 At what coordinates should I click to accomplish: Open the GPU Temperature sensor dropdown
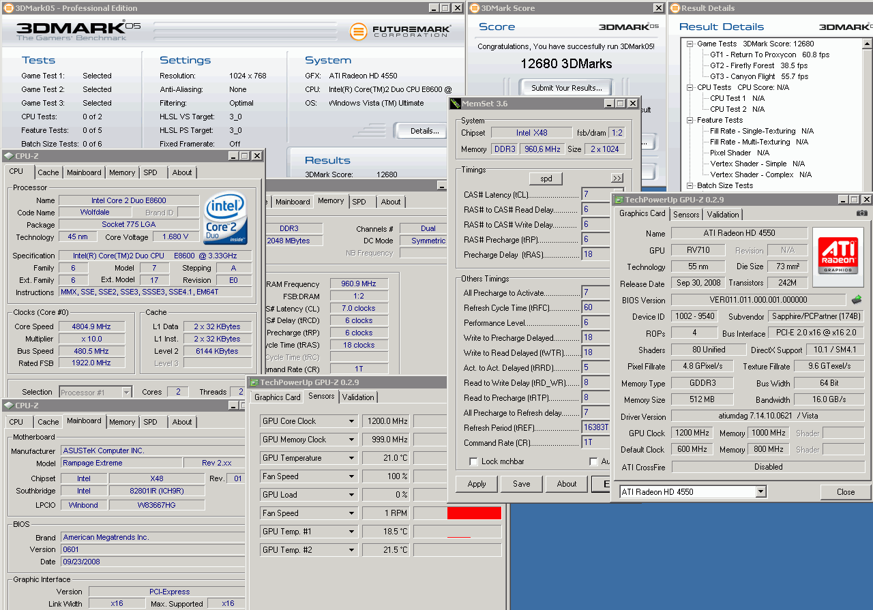[352, 458]
